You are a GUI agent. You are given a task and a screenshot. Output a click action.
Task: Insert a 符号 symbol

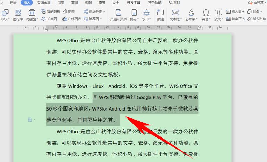pos(206,15)
